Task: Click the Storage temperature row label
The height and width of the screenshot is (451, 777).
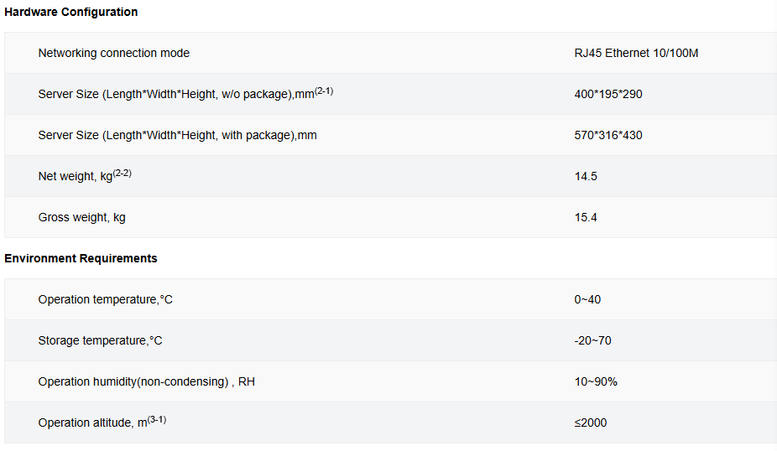Action: tap(100, 340)
